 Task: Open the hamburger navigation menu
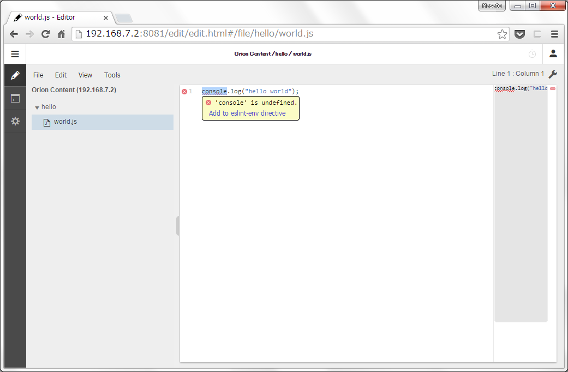click(x=15, y=53)
